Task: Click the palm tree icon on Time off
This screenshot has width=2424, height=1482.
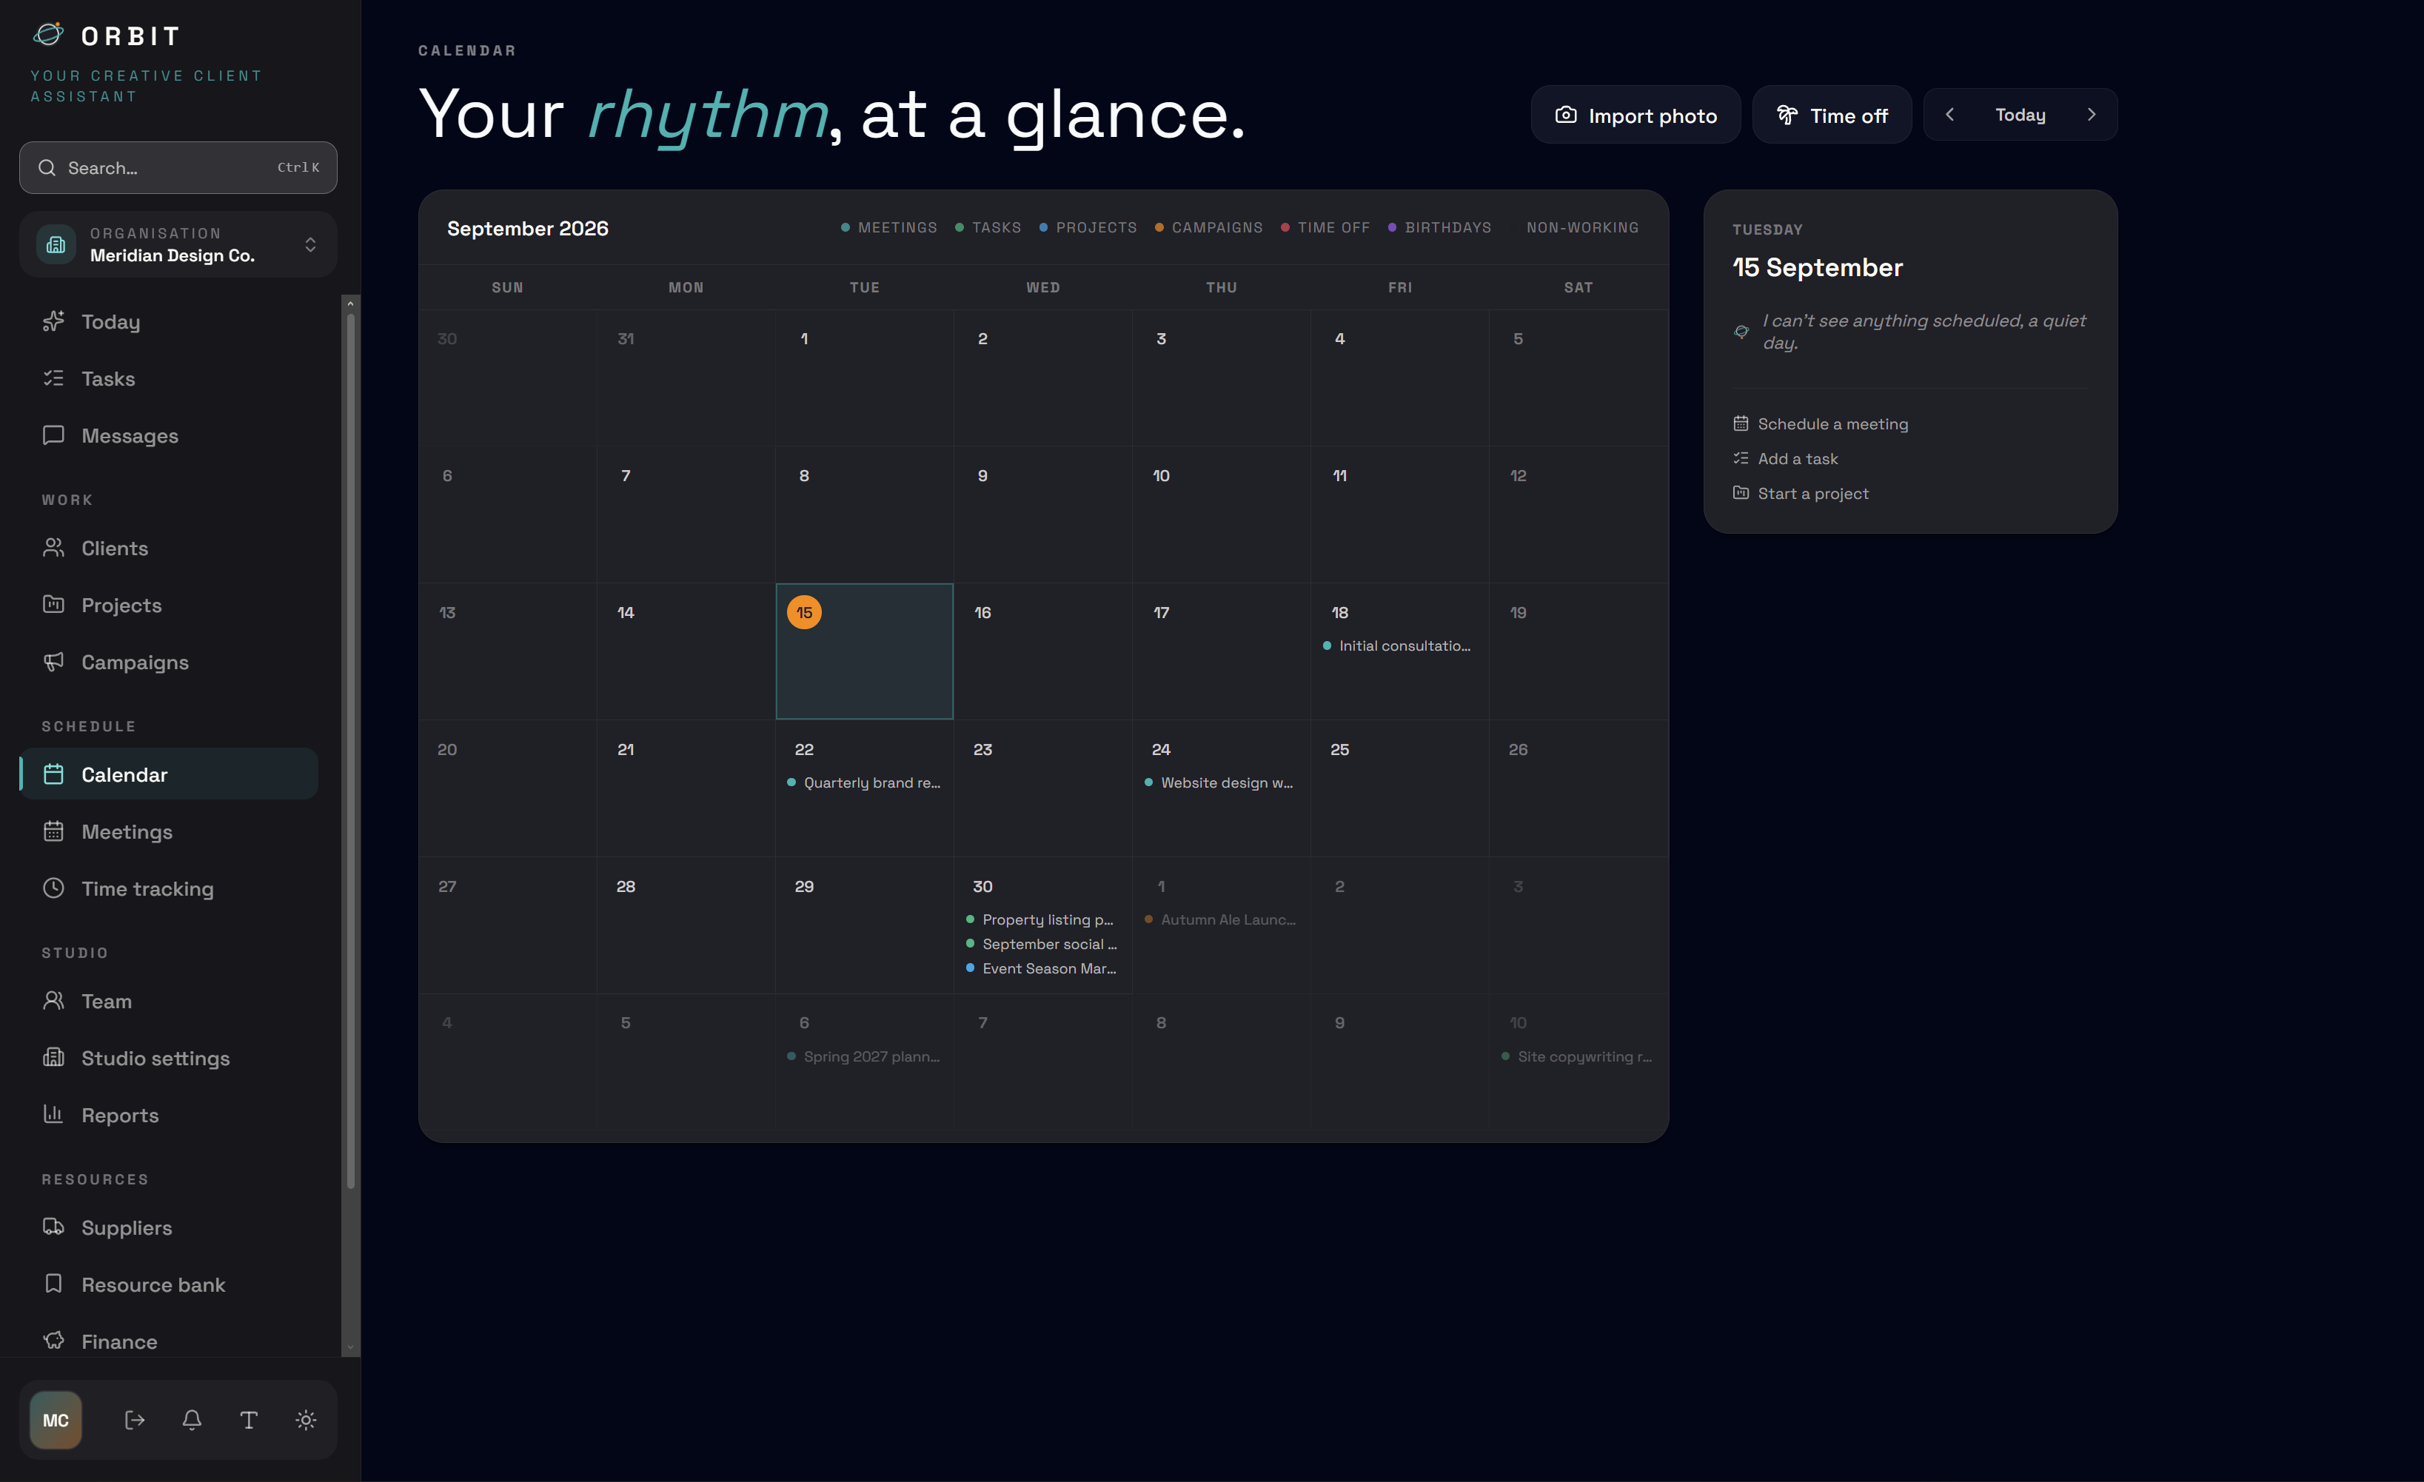Action: (1787, 115)
